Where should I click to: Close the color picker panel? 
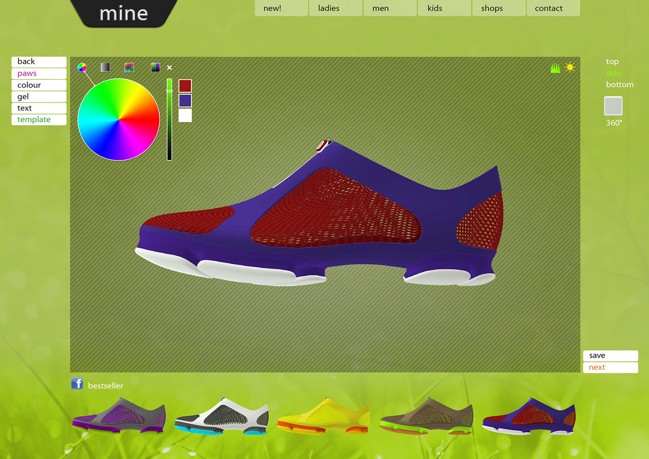[x=169, y=68]
